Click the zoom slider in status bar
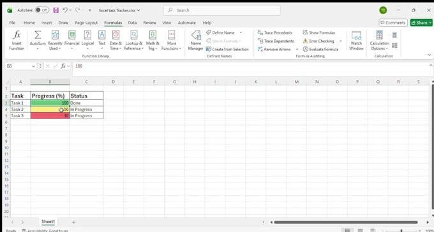434x232 pixels. [x=401, y=230]
